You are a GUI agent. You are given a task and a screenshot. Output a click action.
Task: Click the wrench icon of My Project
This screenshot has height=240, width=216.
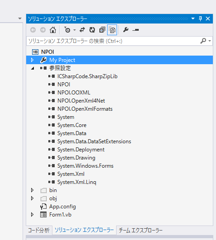coord(43,60)
